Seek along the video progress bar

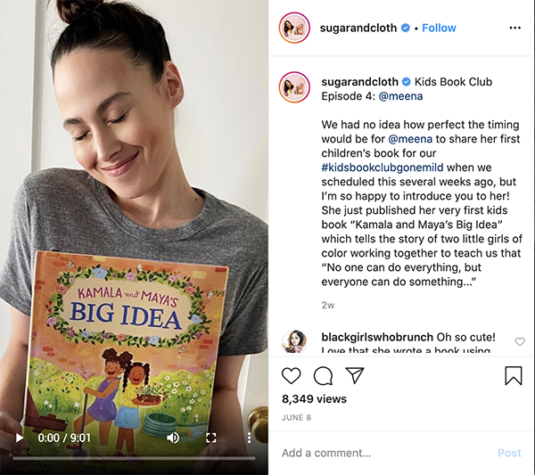coord(134,458)
